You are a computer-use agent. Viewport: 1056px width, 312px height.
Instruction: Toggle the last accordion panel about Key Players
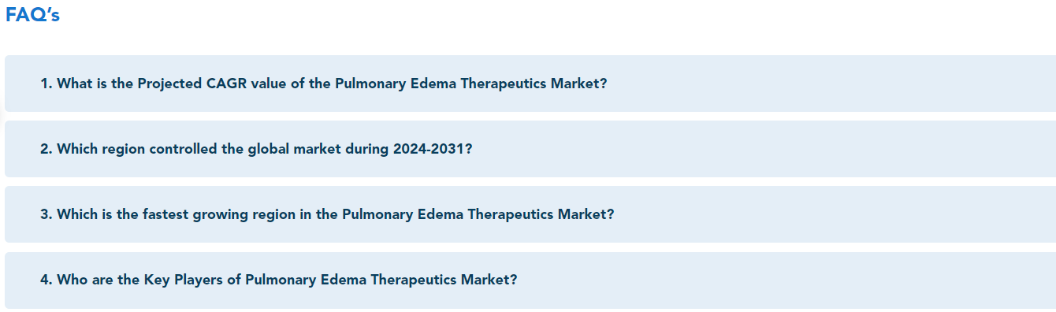pos(530,280)
